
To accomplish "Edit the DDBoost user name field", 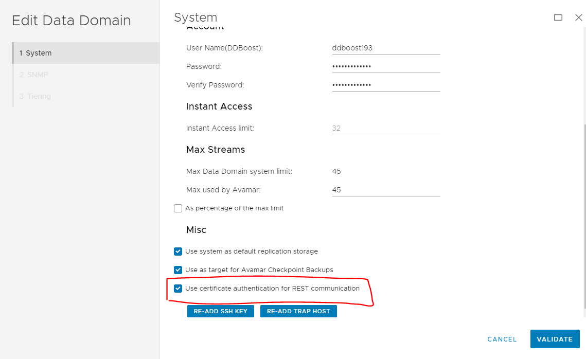I will pyautogui.click(x=386, y=47).
